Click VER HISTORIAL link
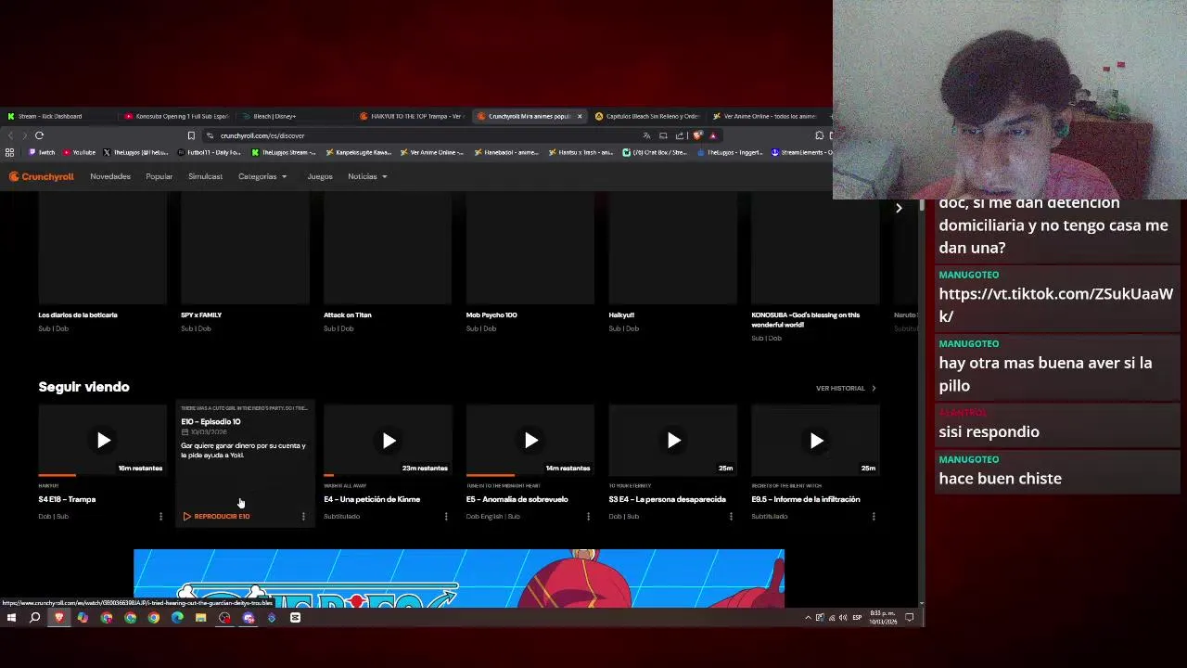Viewport: 1187px width, 668px height. tap(846, 388)
